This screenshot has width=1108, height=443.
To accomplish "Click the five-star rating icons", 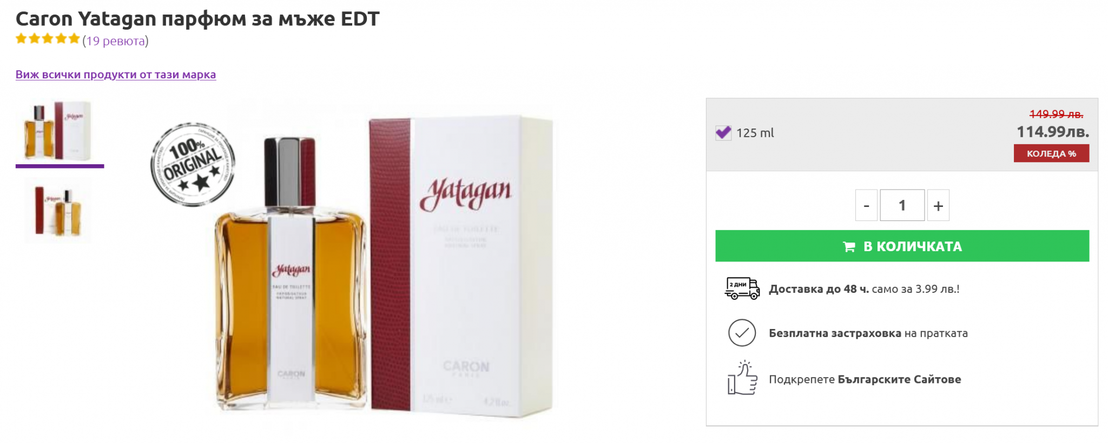I will point(48,39).
